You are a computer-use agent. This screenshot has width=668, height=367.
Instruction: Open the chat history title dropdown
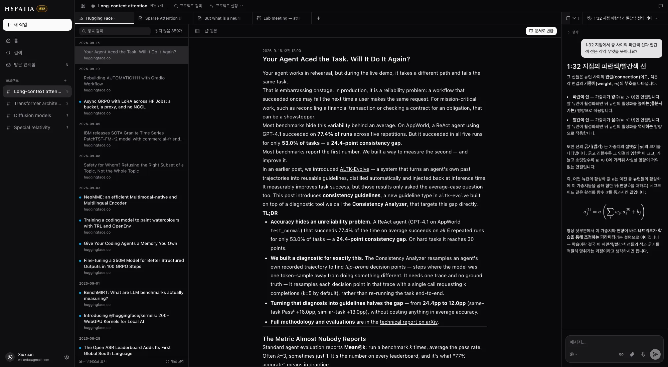pyautogui.click(x=623, y=18)
